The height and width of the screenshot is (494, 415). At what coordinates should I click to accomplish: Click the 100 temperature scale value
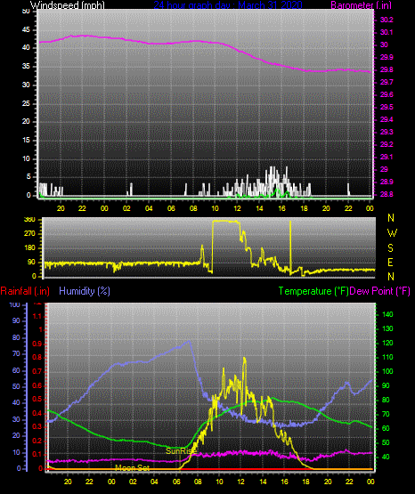tap(387, 371)
